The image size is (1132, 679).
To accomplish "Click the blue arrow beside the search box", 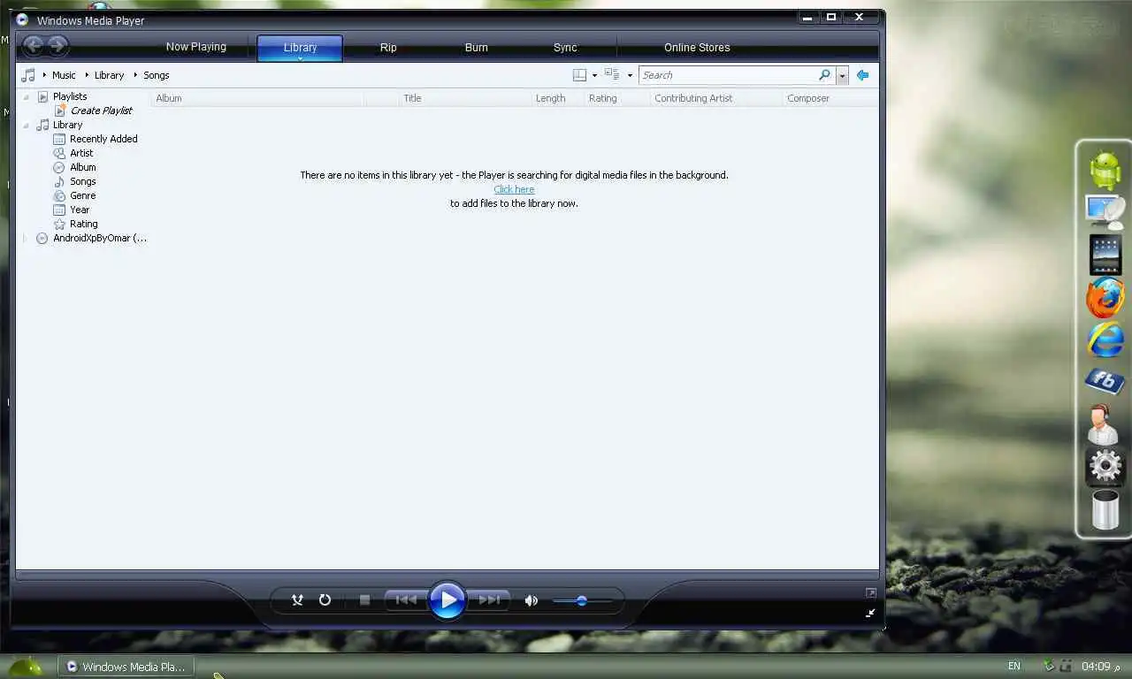I will coord(862,75).
